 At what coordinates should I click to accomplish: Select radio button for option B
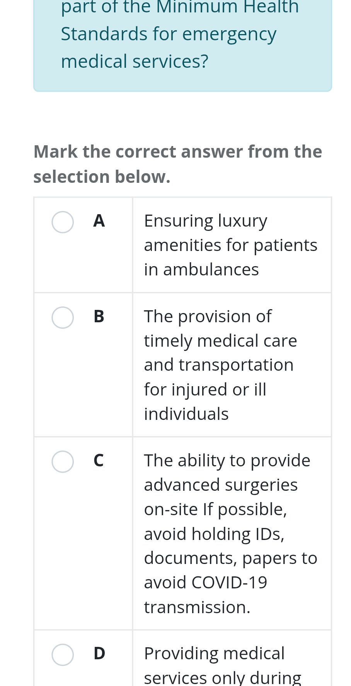tap(63, 318)
